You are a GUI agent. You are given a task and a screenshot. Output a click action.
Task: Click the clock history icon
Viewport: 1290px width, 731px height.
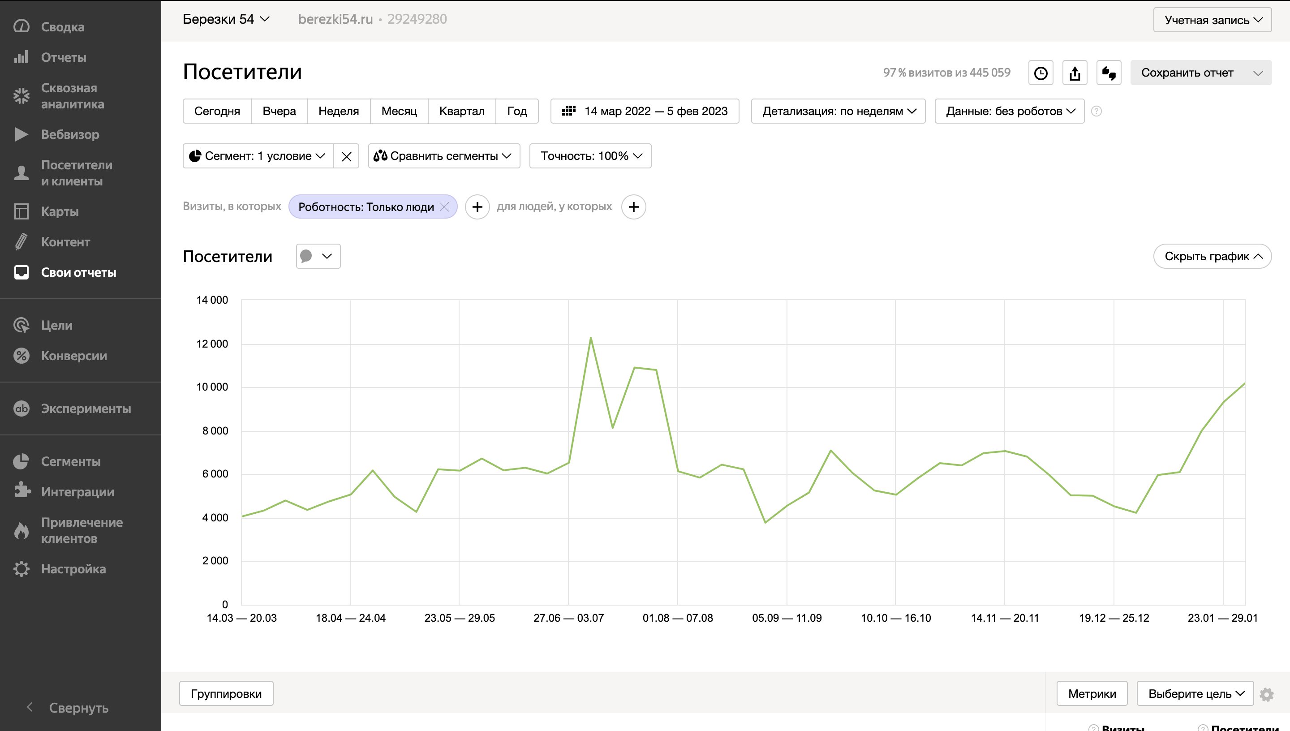point(1041,73)
